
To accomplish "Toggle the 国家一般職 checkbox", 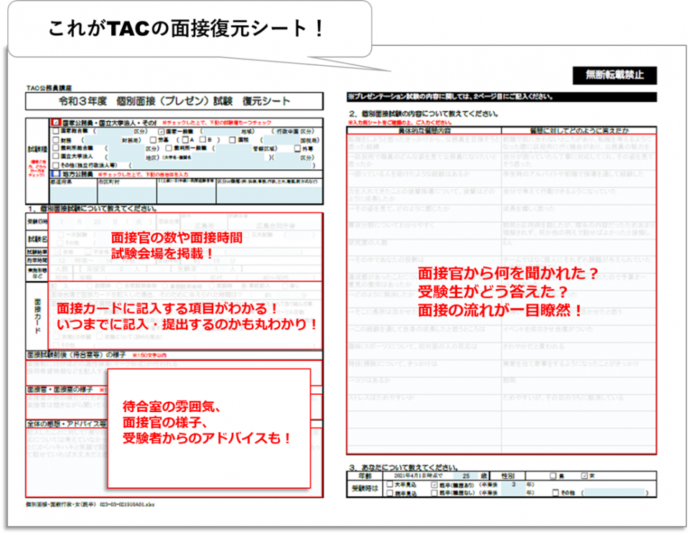I will click(x=161, y=131).
